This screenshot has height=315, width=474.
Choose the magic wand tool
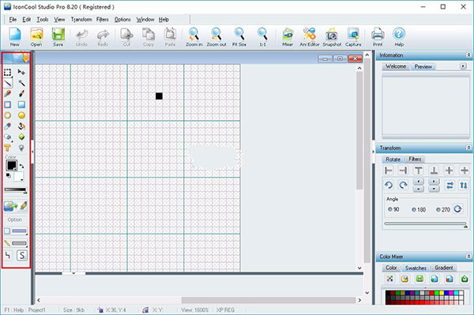coord(21,83)
